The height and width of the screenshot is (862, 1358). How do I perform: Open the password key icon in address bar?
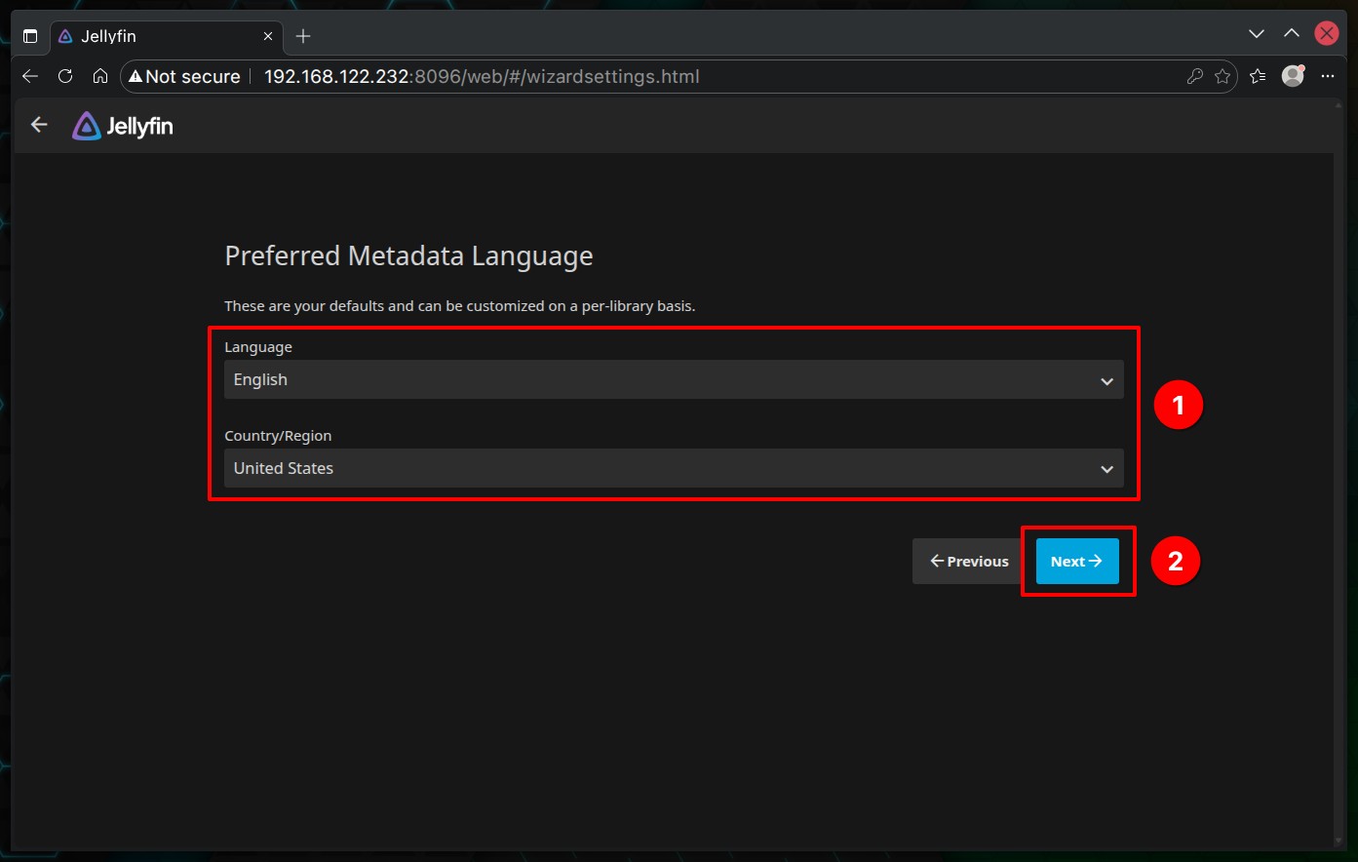point(1194,76)
